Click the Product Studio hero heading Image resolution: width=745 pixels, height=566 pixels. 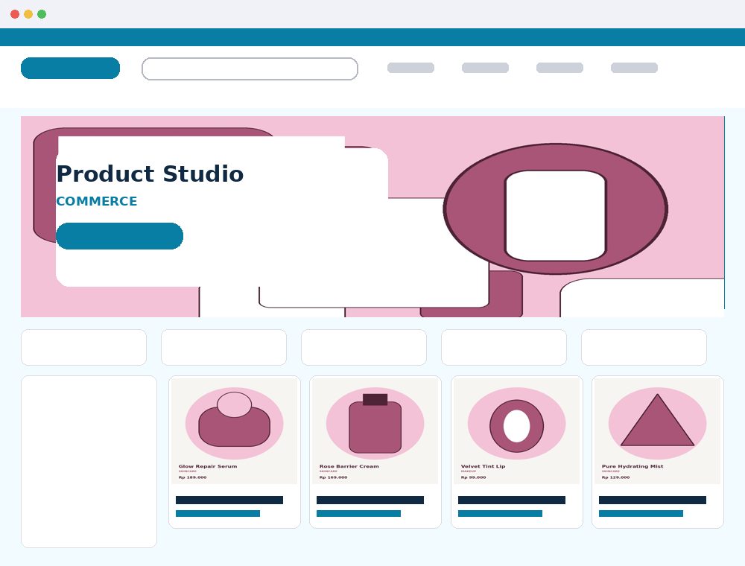pos(150,174)
